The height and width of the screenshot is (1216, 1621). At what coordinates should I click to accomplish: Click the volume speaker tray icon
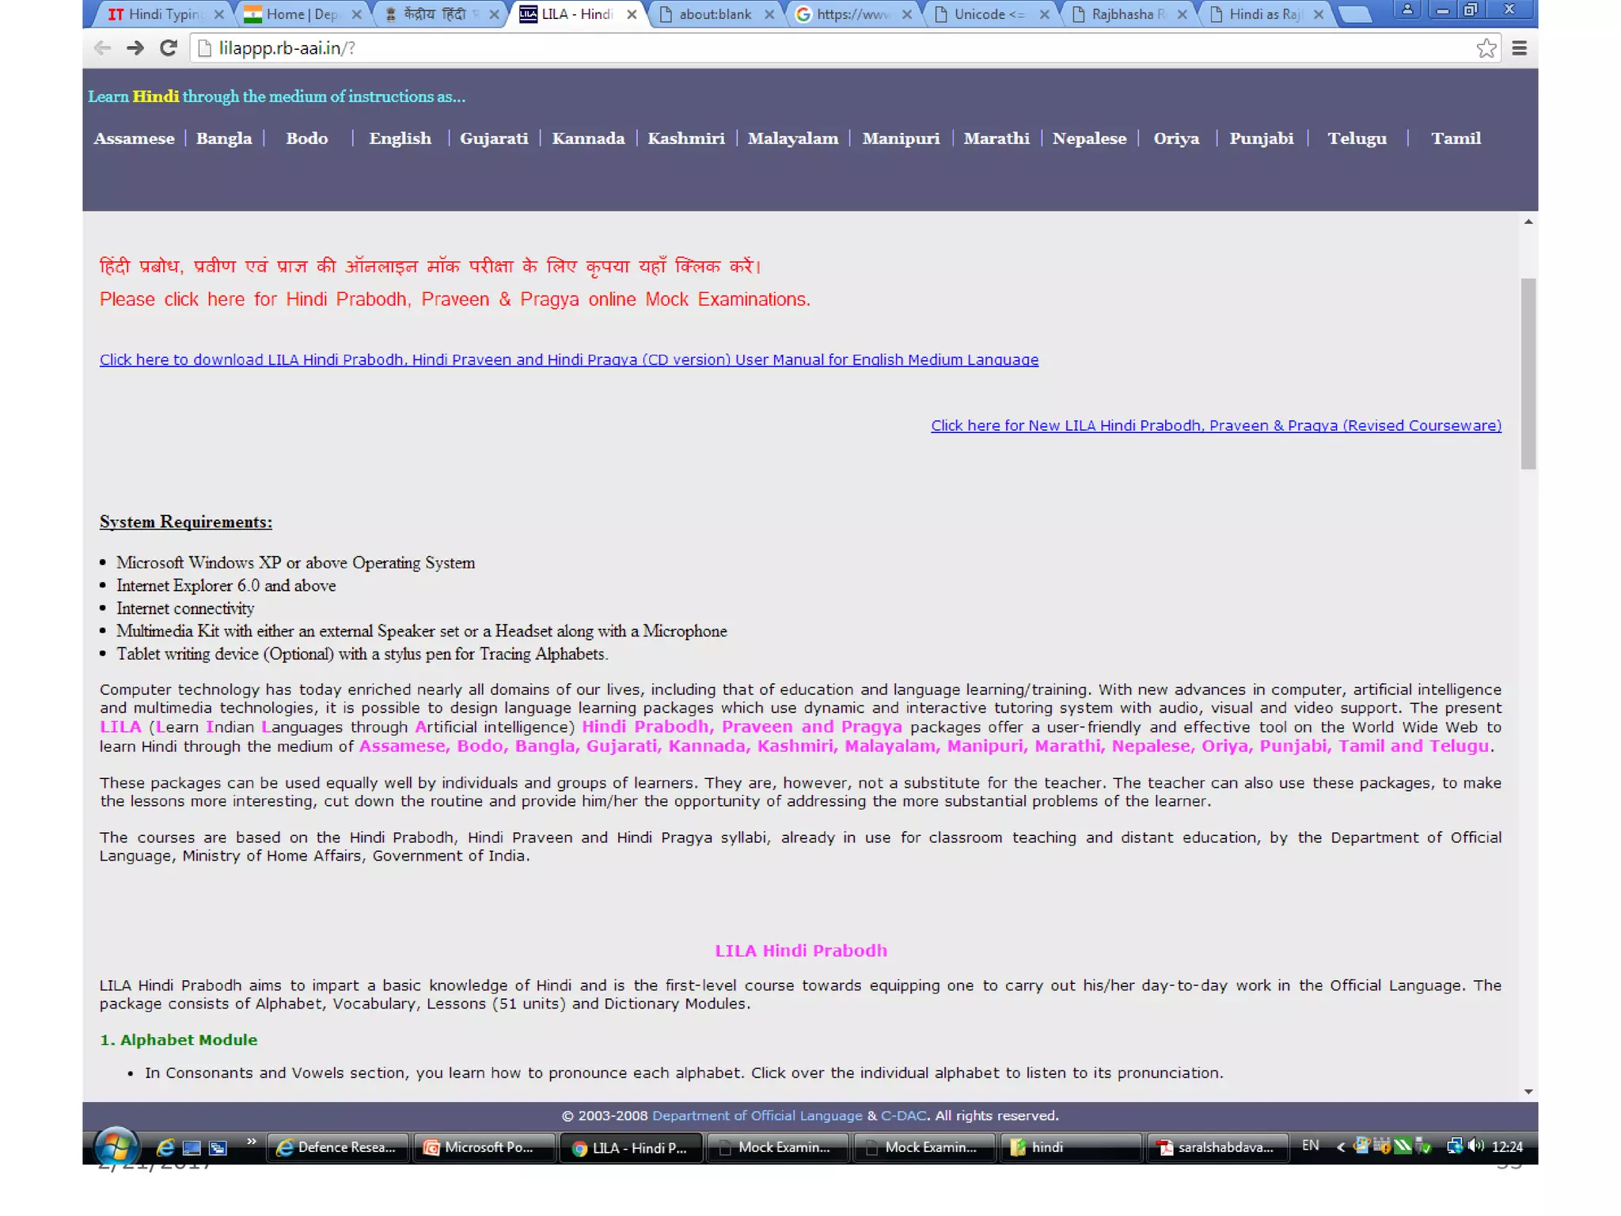coord(1475,1146)
